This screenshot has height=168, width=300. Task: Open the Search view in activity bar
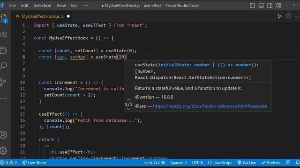point(3,66)
